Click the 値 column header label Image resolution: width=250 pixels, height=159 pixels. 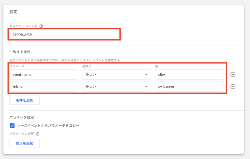pyautogui.click(x=156, y=66)
